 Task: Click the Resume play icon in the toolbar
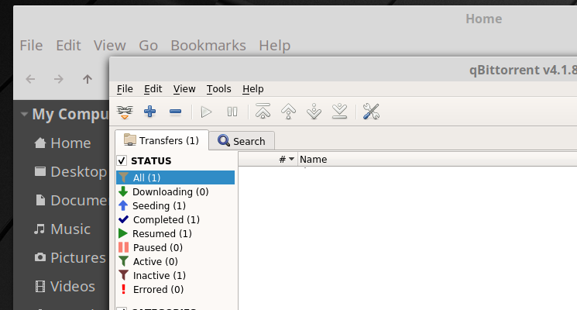206,112
